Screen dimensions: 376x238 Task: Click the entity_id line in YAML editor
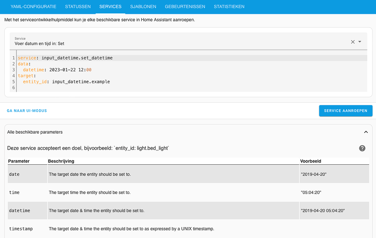click(66, 82)
